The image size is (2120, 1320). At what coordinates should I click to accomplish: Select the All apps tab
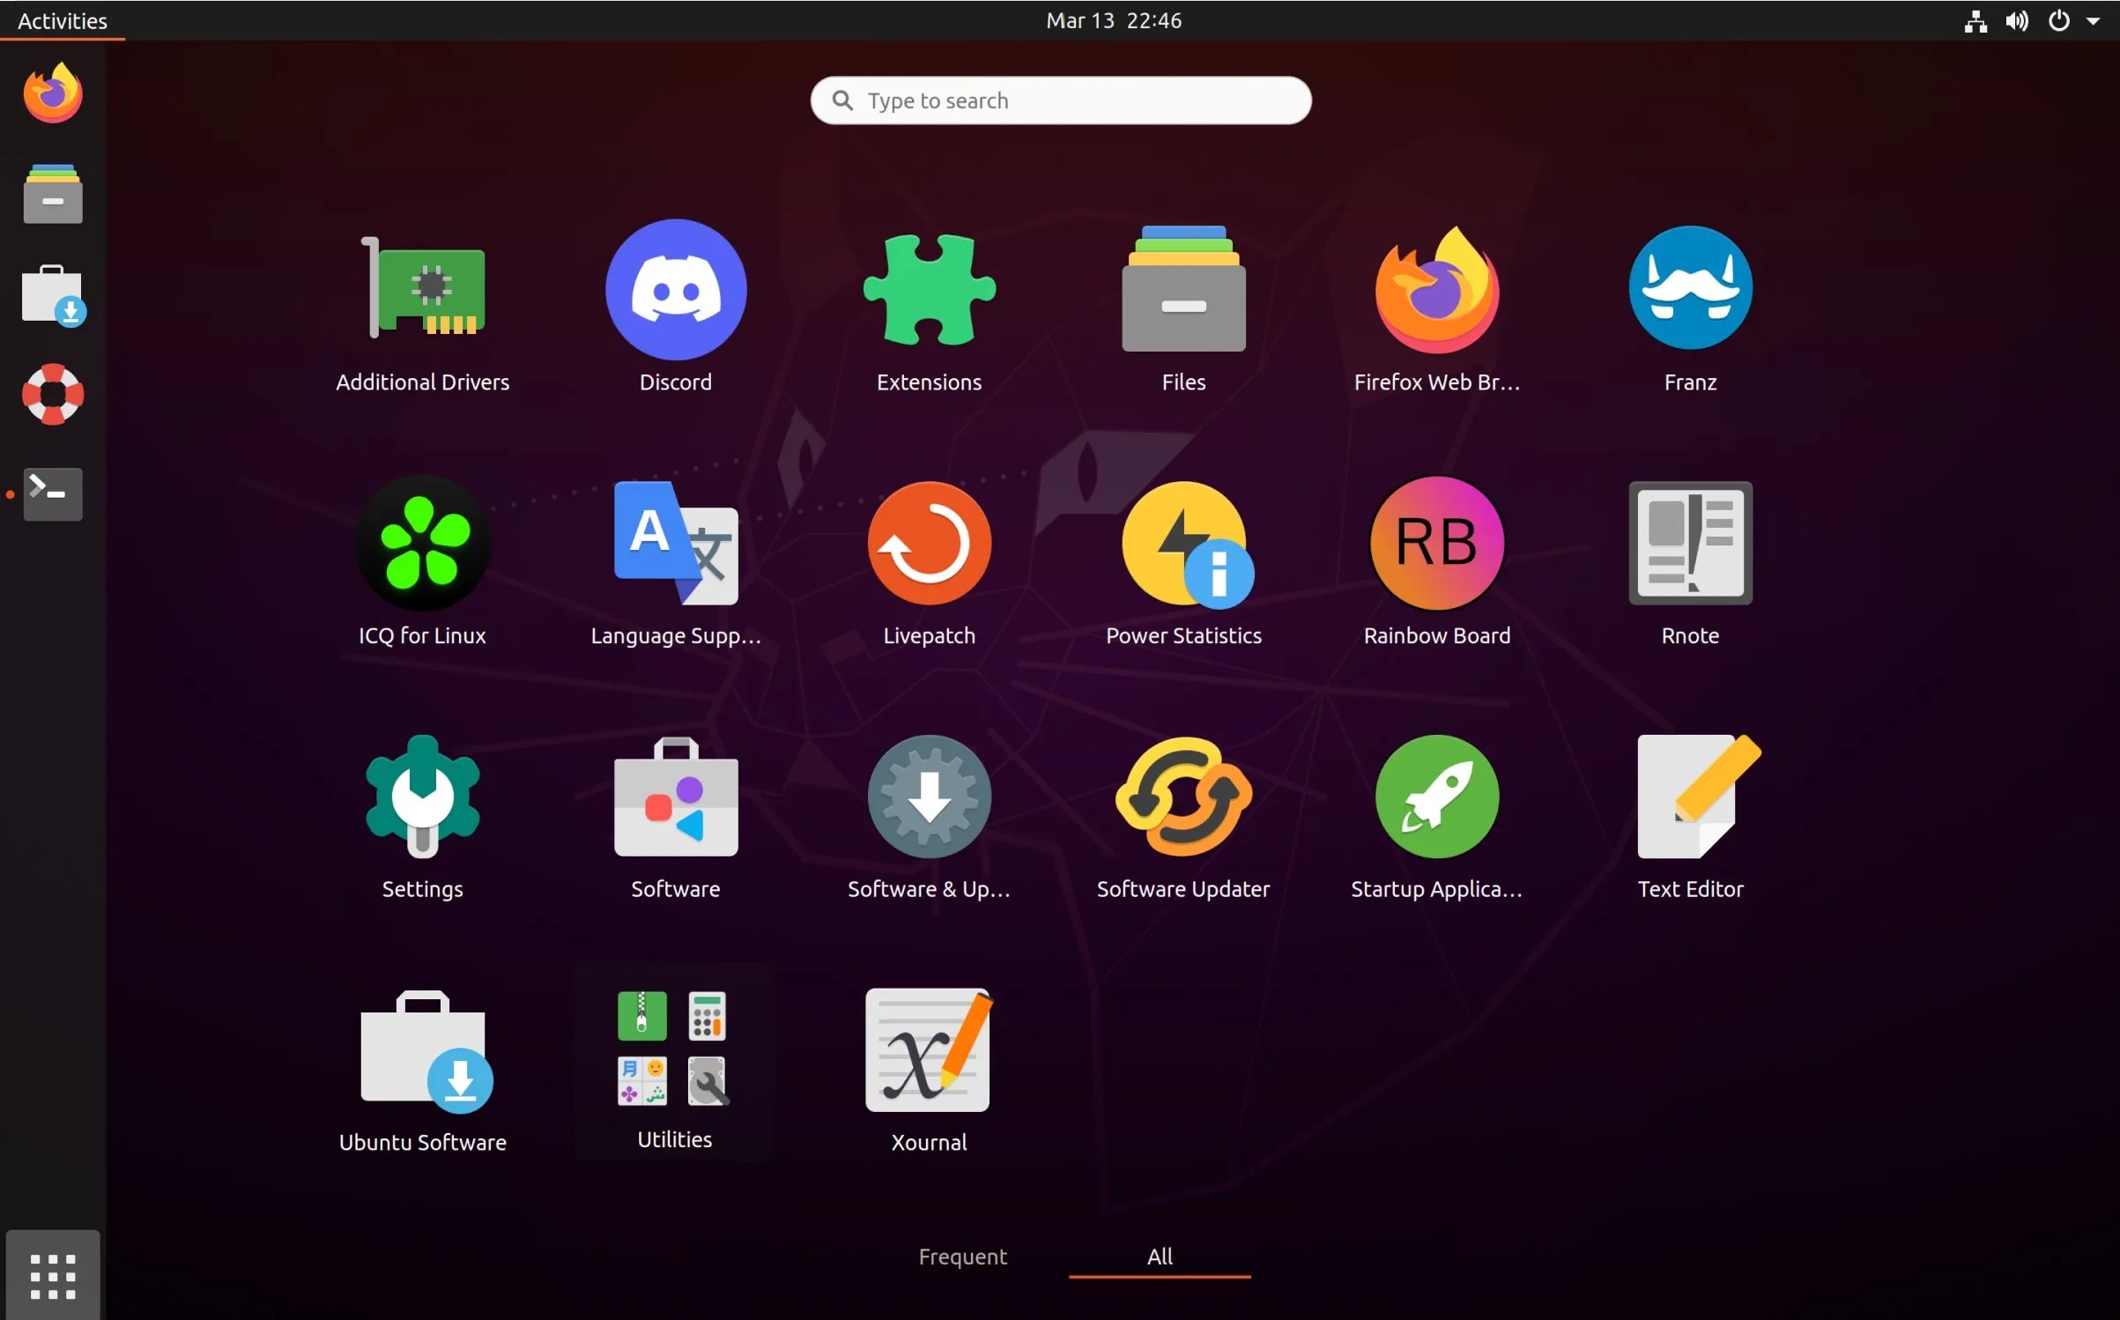click(x=1159, y=1256)
